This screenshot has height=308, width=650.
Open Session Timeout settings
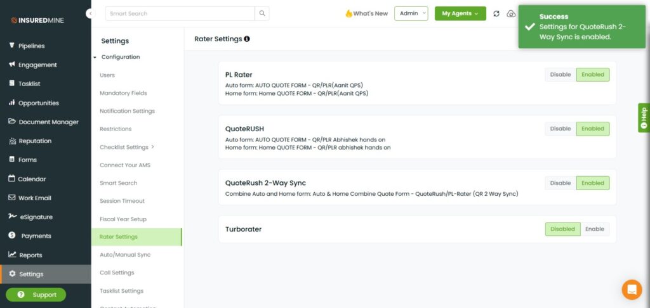click(123, 201)
